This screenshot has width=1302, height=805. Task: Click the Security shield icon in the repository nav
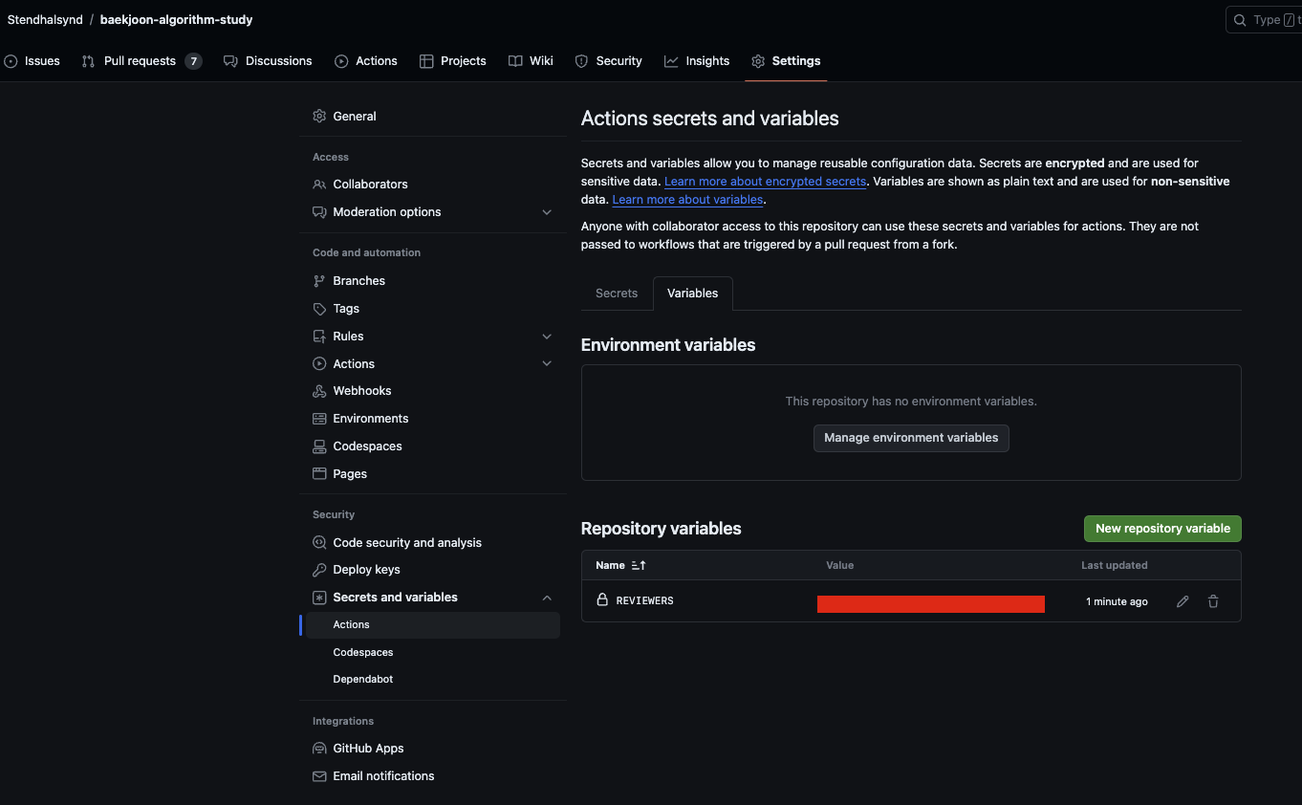coord(581,60)
